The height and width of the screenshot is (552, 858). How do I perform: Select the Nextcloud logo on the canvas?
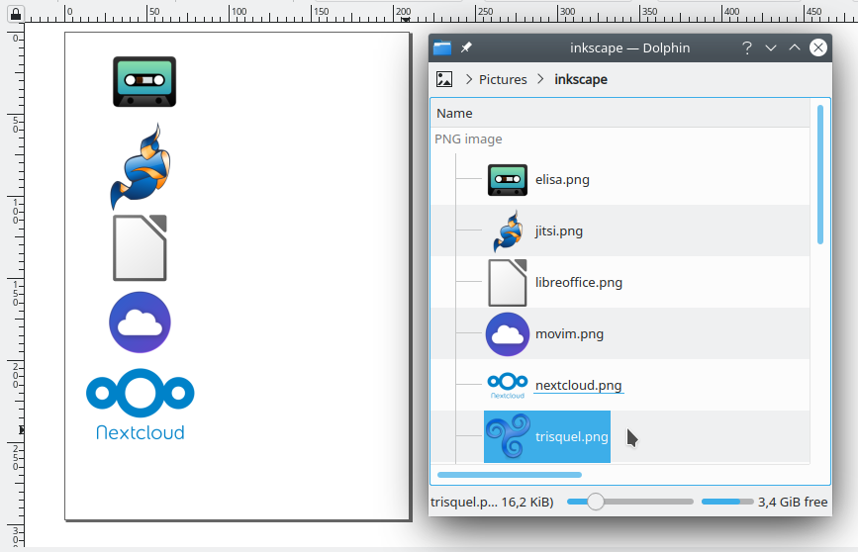pos(141,405)
